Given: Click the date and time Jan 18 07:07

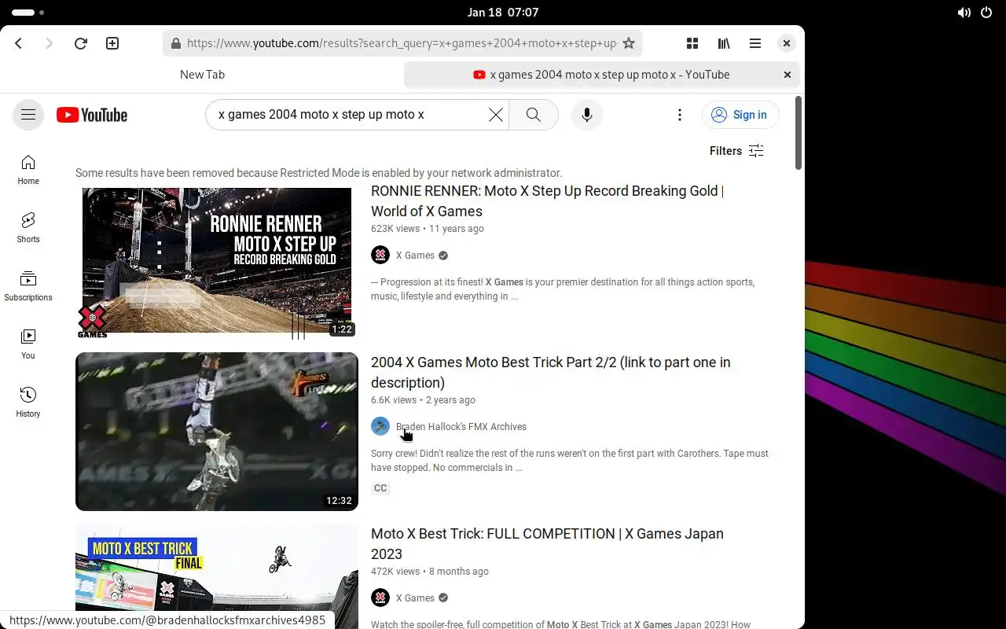Looking at the screenshot, I should click(503, 13).
